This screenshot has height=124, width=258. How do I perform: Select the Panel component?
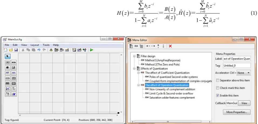(14, 89)
